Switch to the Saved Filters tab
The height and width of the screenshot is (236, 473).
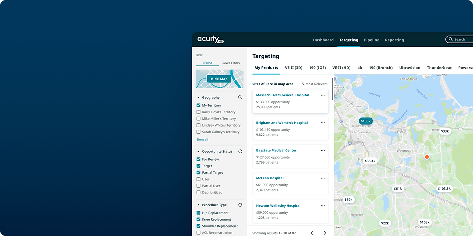231,63
